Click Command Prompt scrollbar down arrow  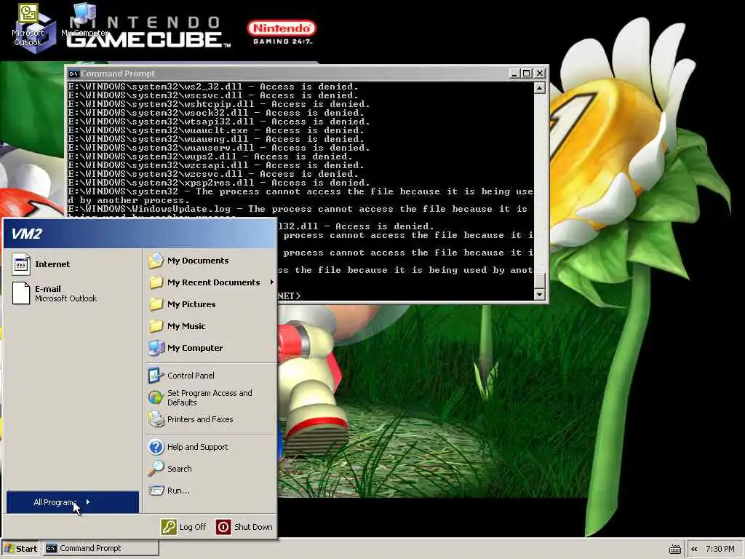click(x=539, y=294)
